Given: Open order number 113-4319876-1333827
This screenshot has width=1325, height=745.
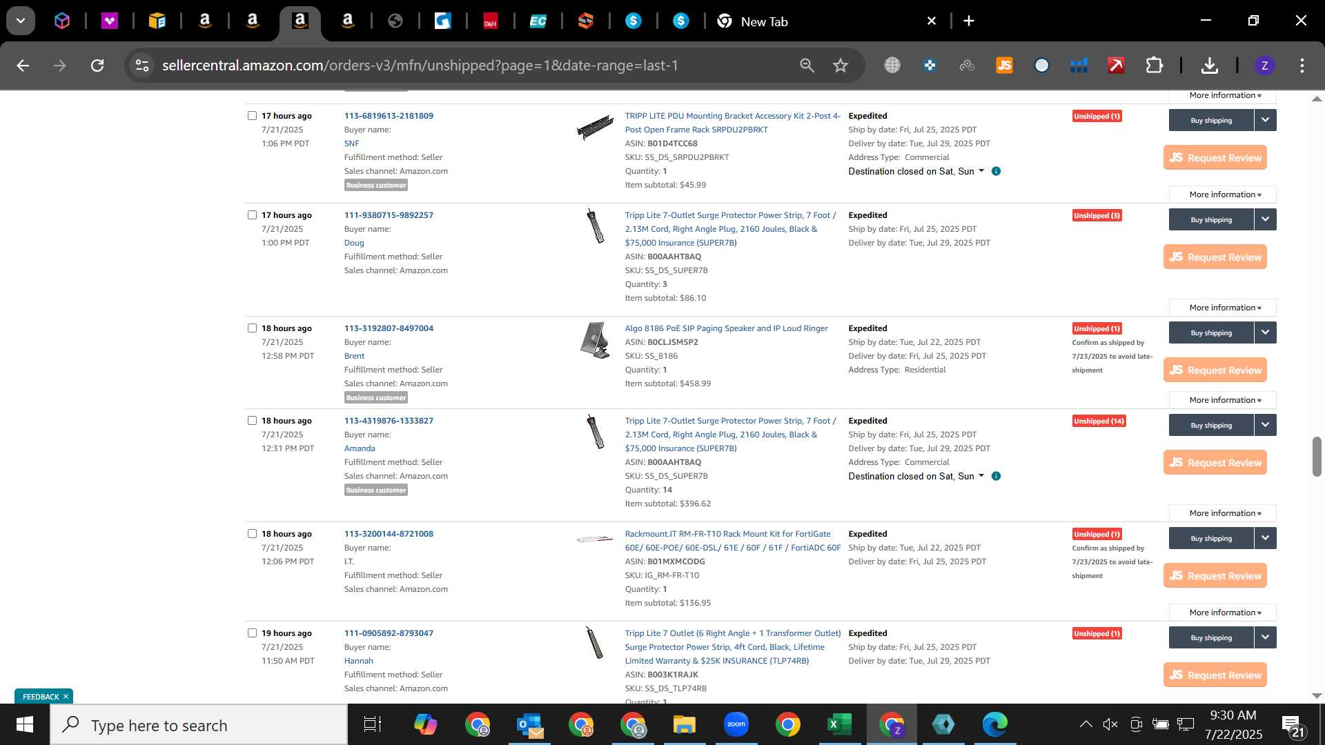Looking at the screenshot, I should point(389,421).
